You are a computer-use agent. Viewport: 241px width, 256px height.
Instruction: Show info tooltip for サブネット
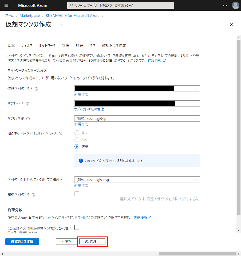point(27,104)
